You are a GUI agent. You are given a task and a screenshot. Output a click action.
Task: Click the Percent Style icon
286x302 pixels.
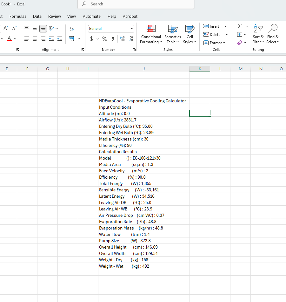(x=105, y=39)
